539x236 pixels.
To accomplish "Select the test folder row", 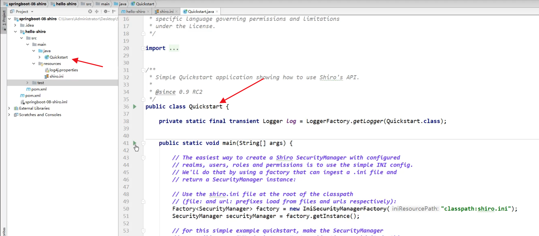I will (62, 83).
